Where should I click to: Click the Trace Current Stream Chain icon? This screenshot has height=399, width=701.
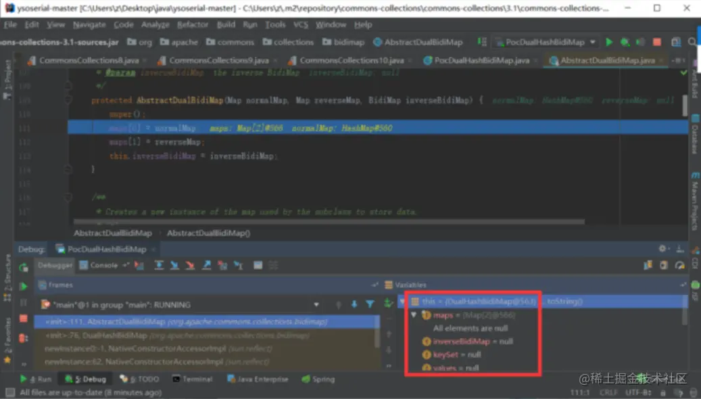pyautogui.click(x=274, y=265)
